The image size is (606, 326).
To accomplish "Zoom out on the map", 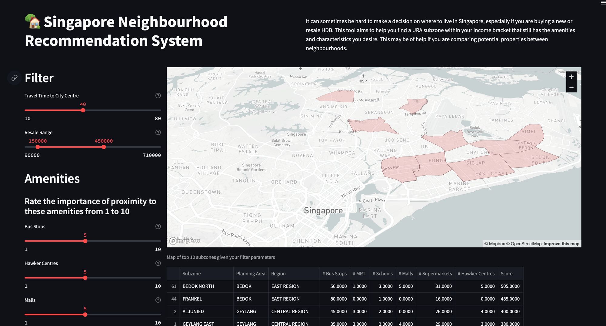I will [571, 87].
